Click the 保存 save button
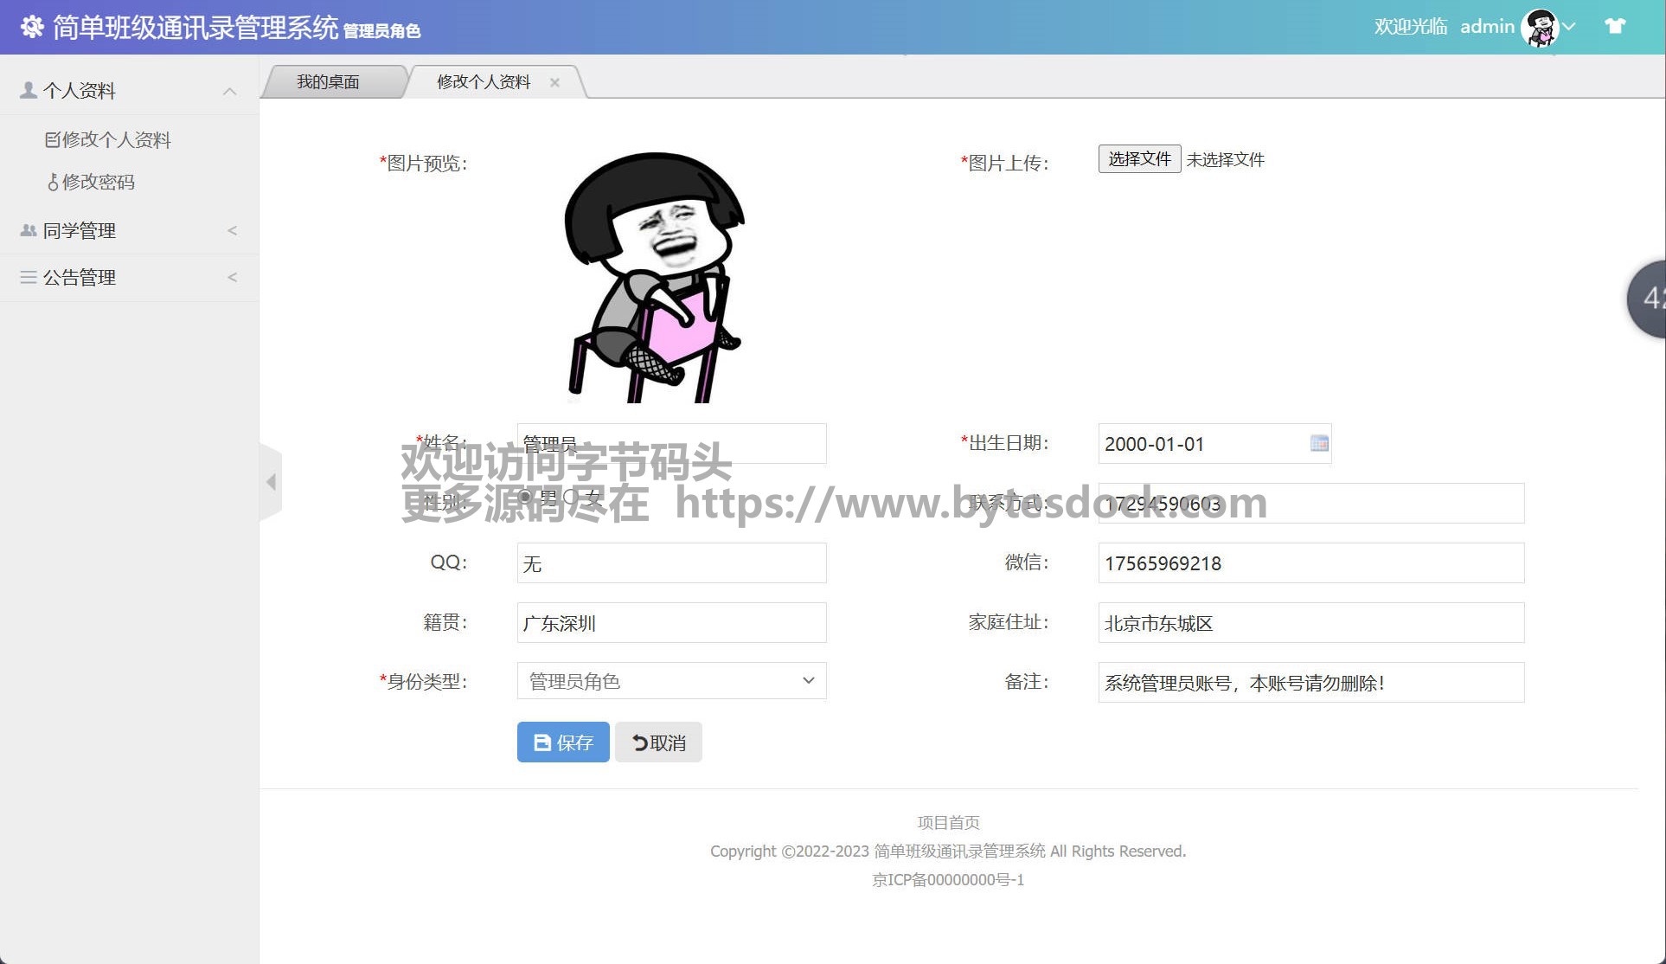Viewport: 1666px width, 964px height. point(563,742)
